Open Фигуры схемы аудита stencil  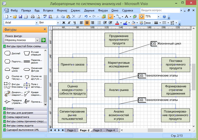(x=25, y=126)
